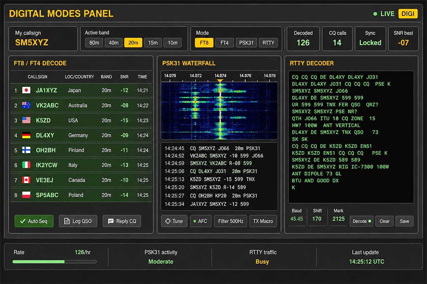Viewport: 427px width, 284px height.
Task: Select callsign K5ZD in decode list
Action: pos(81,120)
